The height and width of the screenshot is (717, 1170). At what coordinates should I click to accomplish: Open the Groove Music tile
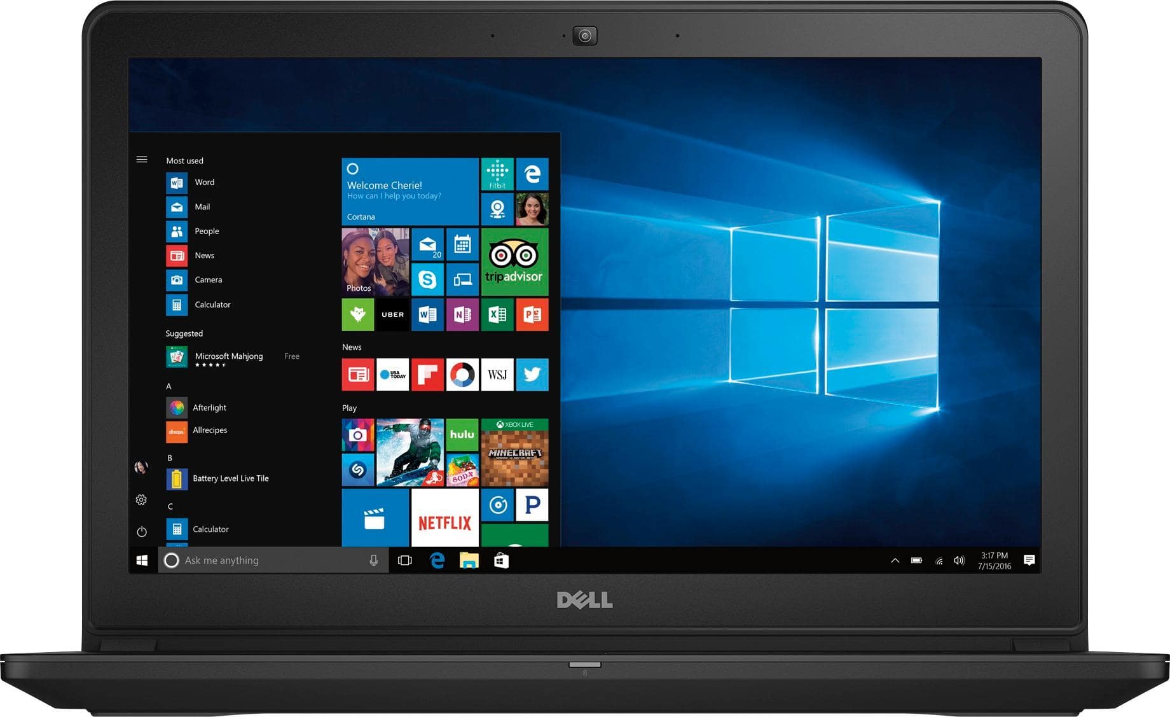click(x=497, y=505)
